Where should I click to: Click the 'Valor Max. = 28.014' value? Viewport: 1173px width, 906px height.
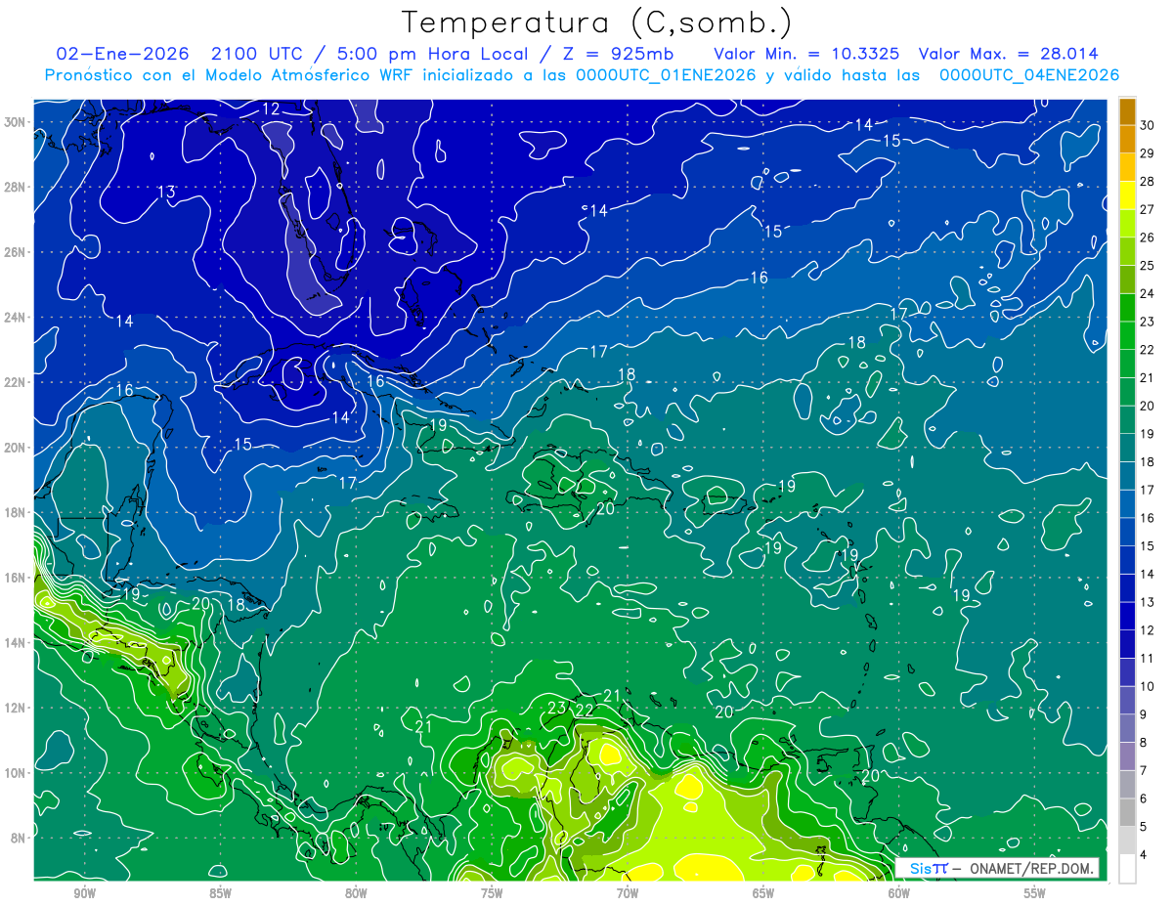click(x=1008, y=54)
